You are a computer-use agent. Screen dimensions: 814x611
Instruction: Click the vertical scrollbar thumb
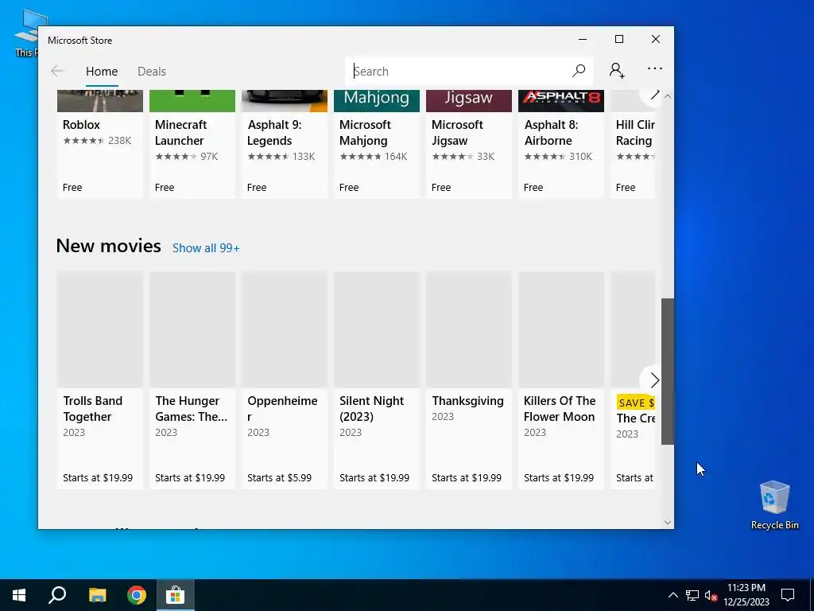click(668, 371)
